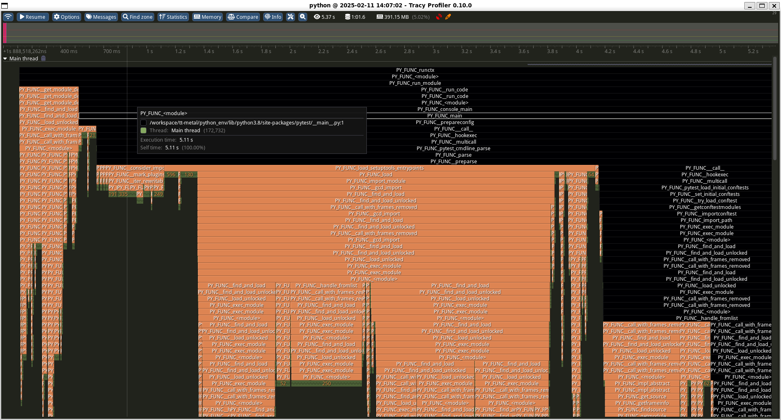Viewport: 781px width, 420px height.
Task: Open the Info window
Action: point(273,17)
